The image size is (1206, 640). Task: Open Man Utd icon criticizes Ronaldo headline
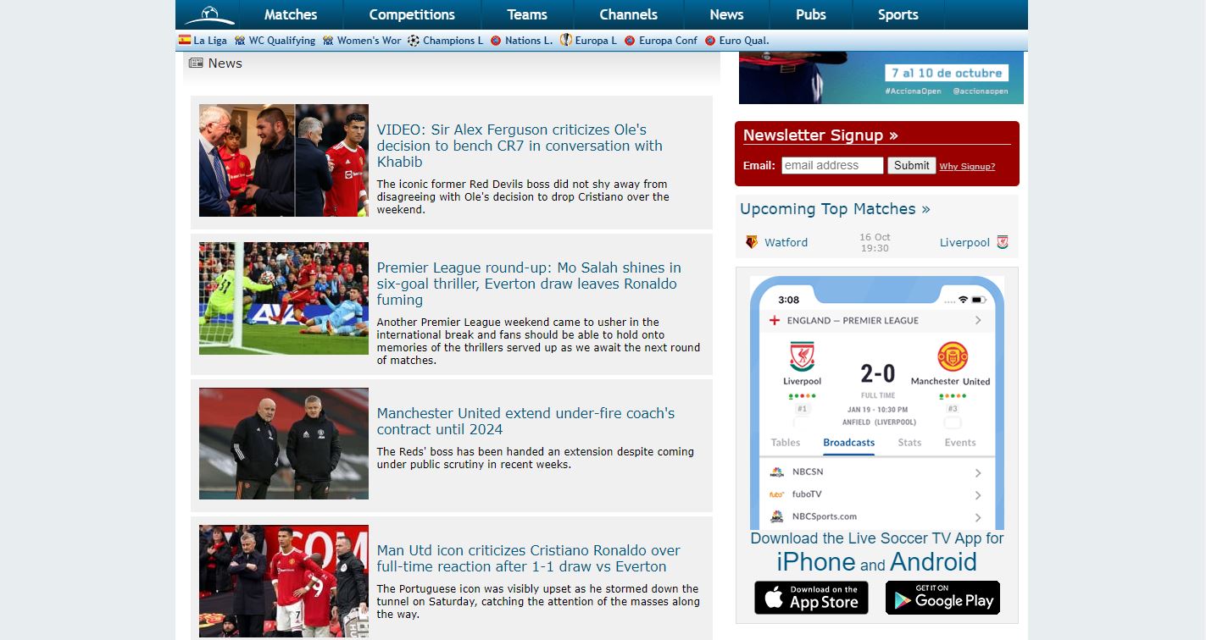(529, 559)
